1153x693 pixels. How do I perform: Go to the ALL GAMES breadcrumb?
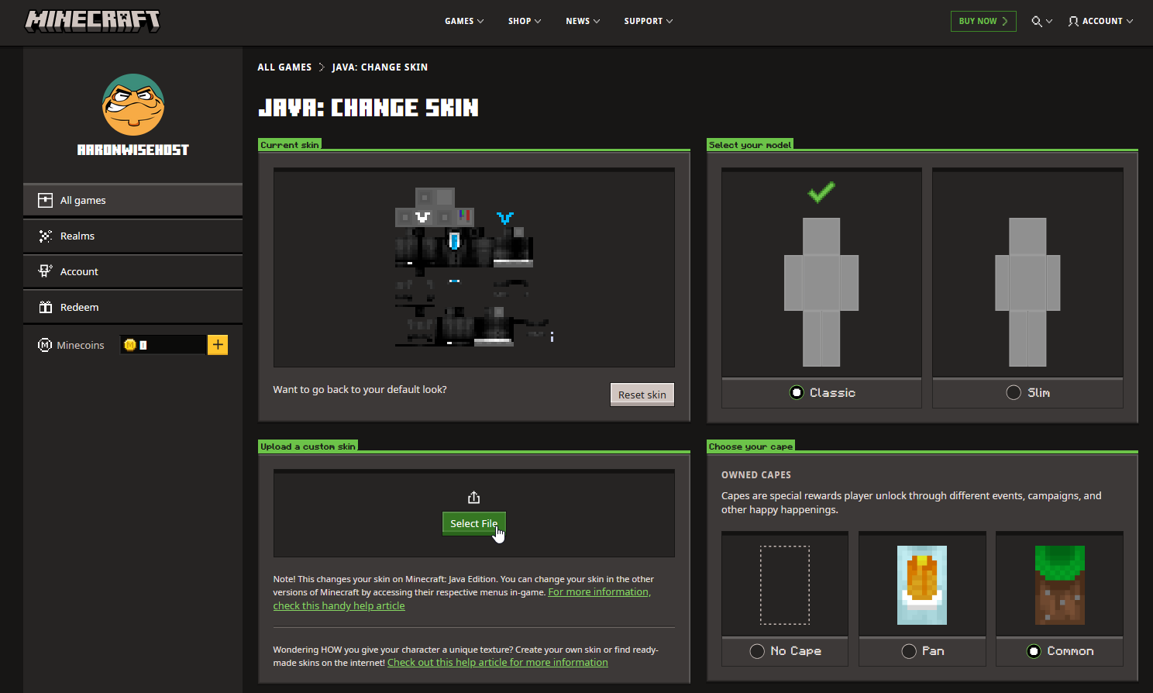point(284,67)
